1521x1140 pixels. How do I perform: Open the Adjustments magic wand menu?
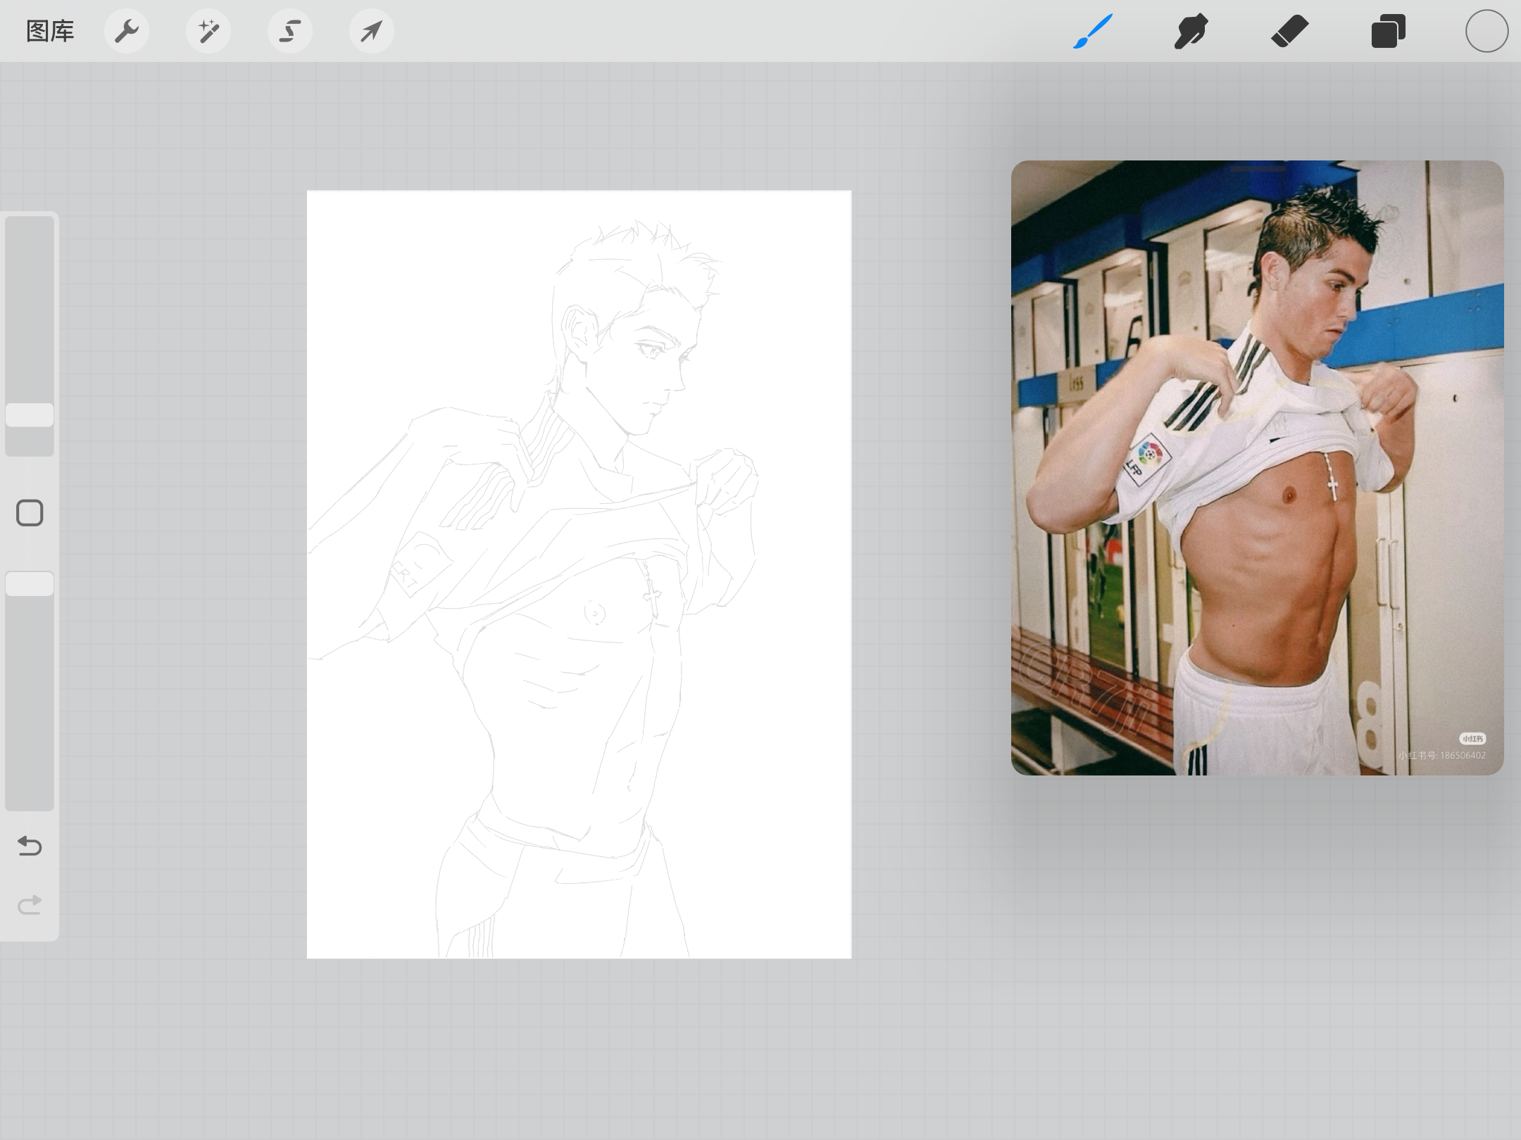pyautogui.click(x=208, y=31)
